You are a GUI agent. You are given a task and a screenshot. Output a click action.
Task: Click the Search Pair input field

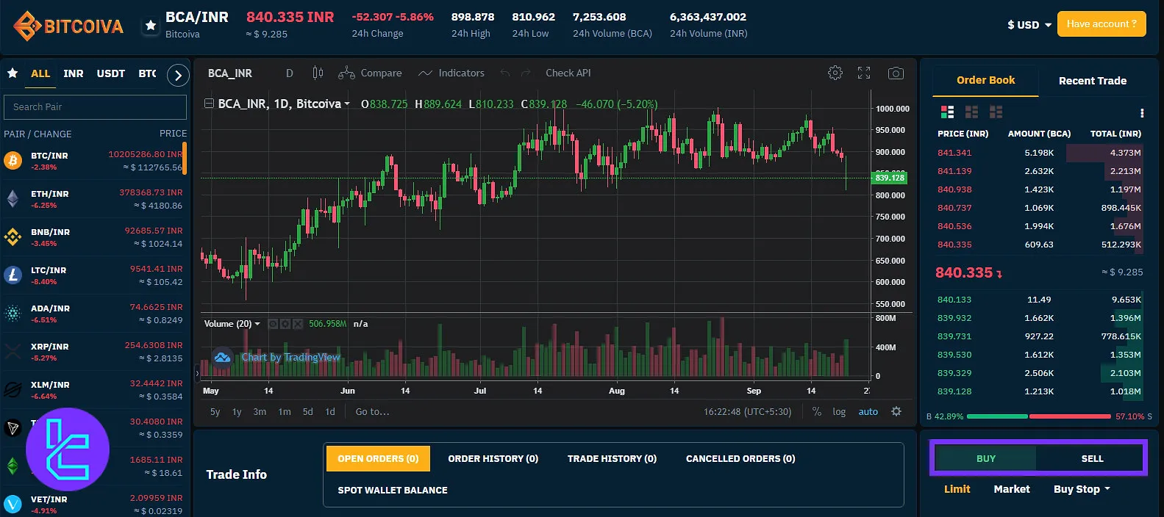pyautogui.click(x=95, y=106)
